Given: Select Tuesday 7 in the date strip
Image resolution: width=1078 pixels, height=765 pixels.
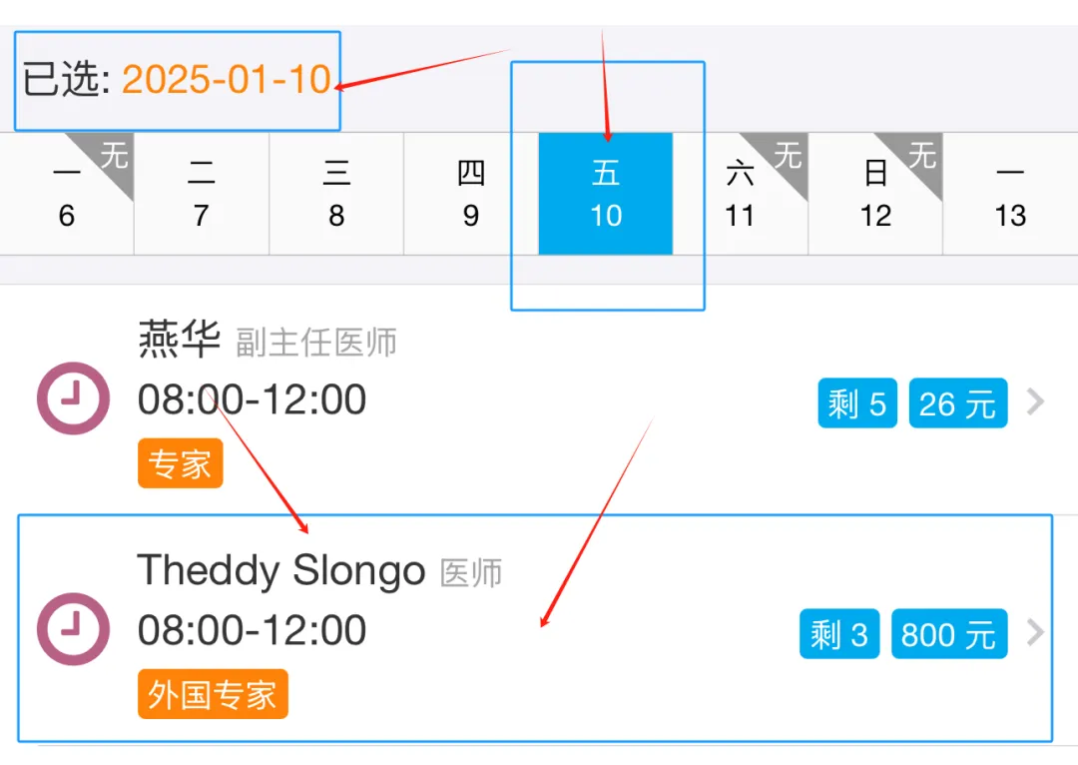Looking at the screenshot, I should [202, 194].
